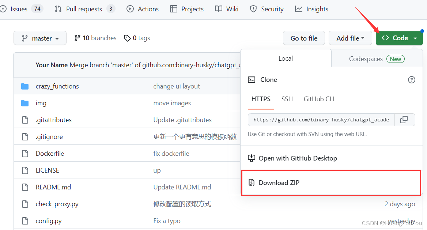Click the terminal icon beside Clone

252,80
